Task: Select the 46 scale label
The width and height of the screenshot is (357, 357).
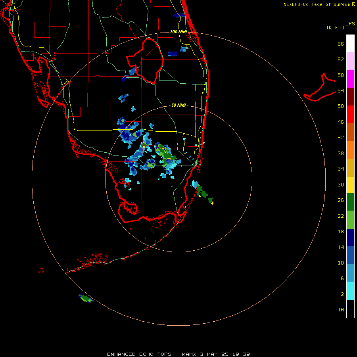Action: tap(341, 122)
